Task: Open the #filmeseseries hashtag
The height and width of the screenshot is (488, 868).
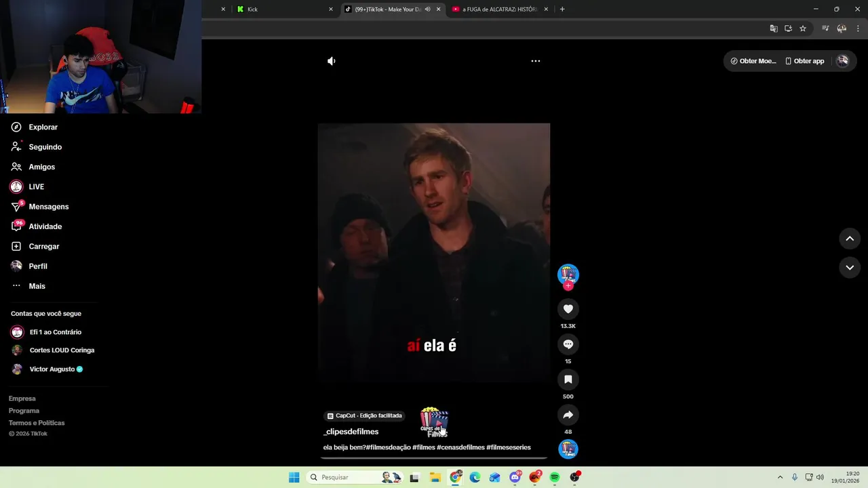Action: point(509,447)
